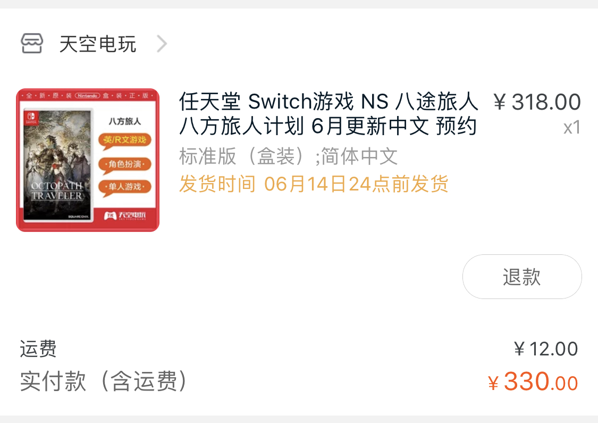Tap the 天空电玩 gamepad logo in thumbnail
Viewport: 598px width, 423px height.
125,215
